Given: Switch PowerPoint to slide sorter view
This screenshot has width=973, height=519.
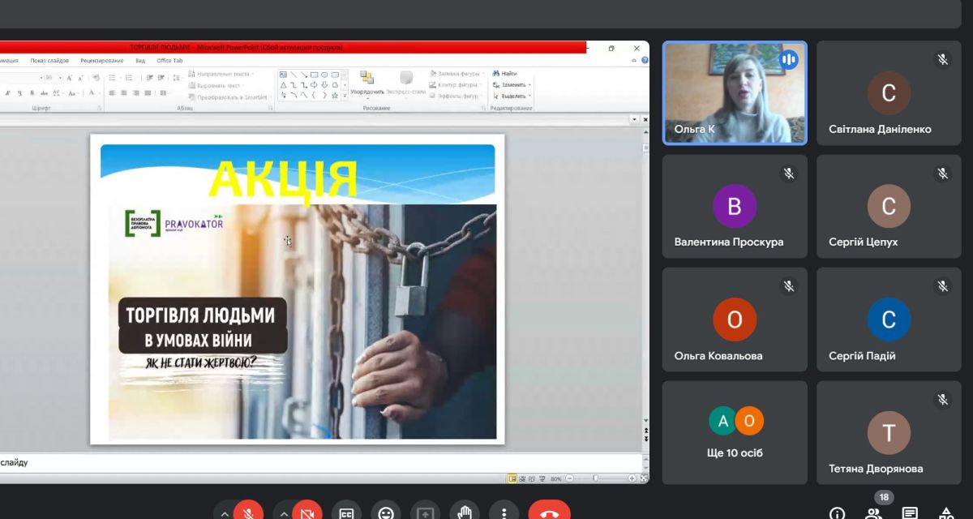Looking at the screenshot, I should (523, 478).
